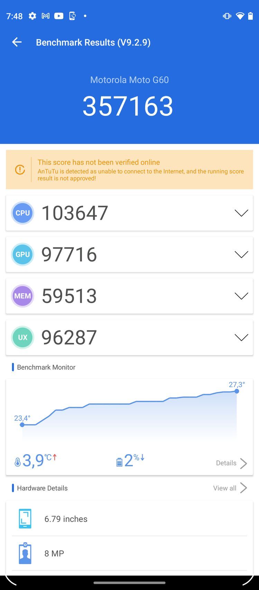
Task: Expand the MEM score 59513 details
Action: click(x=241, y=296)
